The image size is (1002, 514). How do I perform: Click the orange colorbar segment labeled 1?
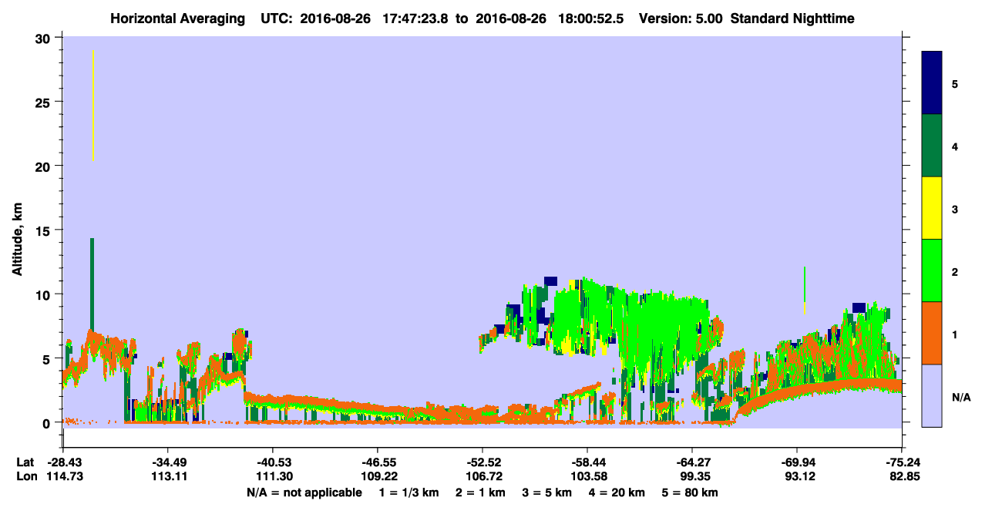932,333
